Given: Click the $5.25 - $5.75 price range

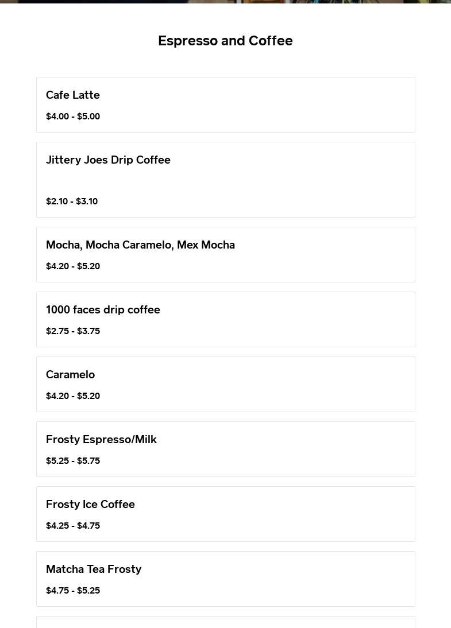Looking at the screenshot, I should [73, 461].
